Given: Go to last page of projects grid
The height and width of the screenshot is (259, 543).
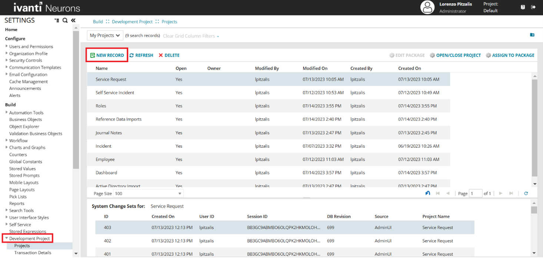Looking at the screenshot, I should [x=511, y=193].
